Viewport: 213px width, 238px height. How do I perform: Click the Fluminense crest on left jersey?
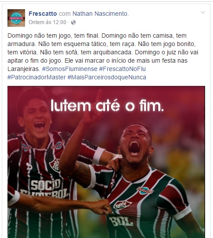[54, 165]
